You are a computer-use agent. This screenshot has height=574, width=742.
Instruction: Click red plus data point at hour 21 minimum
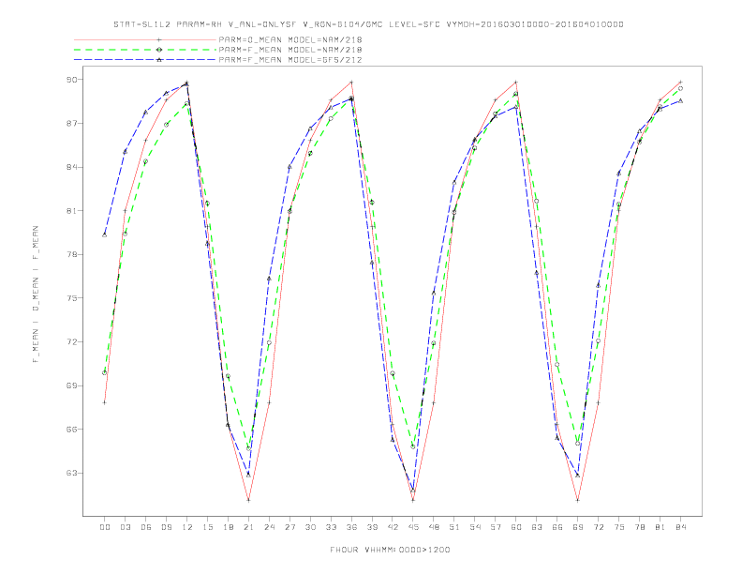pyautogui.click(x=248, y=500)
